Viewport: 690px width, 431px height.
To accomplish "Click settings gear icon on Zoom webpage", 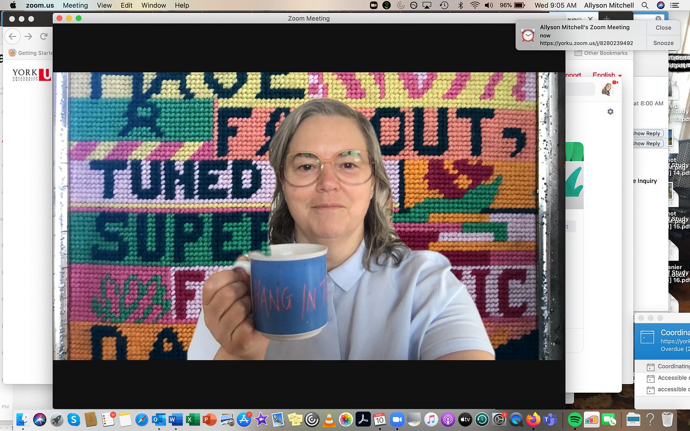I will (x=610, y=111).
